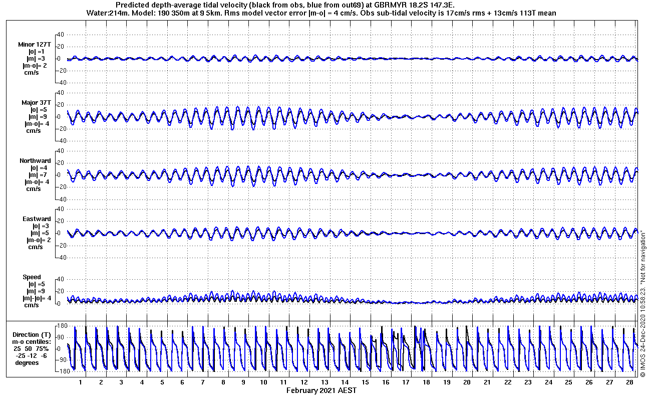The width and height of the screenshot is (651, 401).
Task: Click day '5' on the date axis
Action: (x=162, y=382)
